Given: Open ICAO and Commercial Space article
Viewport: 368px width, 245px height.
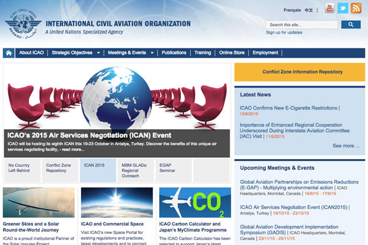Looking at the screenshot, I should (x=112, y=224).
